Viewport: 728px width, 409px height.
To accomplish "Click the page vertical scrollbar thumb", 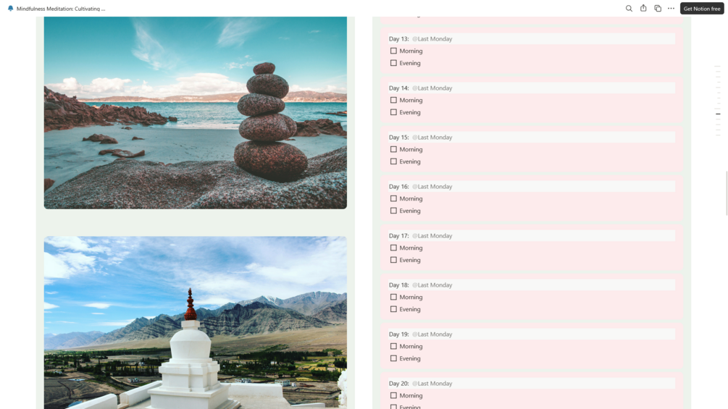I will click(x=727, y=193).
